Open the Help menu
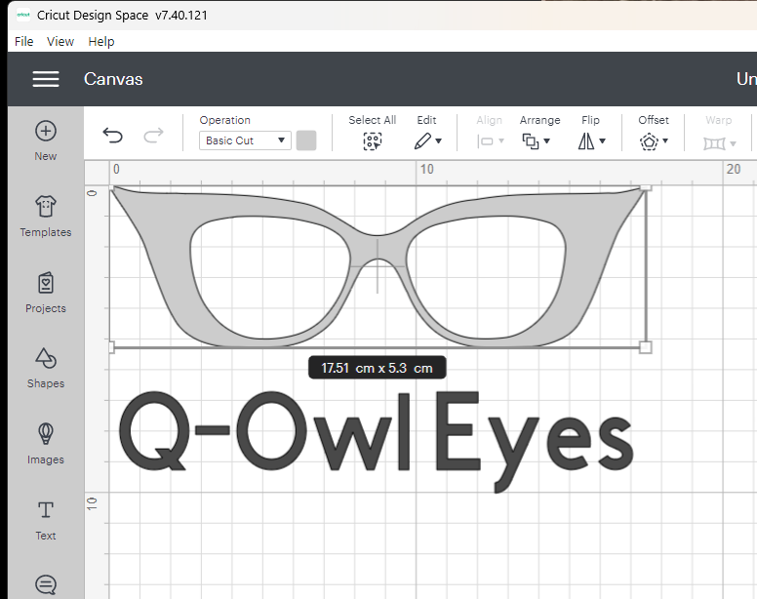This screenshot has width=757, height=599. pos(101,41)
